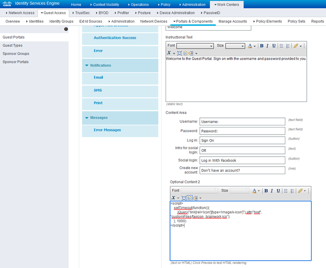Open Error Messages link

(x=107, y=130)
